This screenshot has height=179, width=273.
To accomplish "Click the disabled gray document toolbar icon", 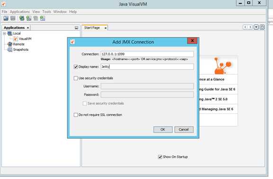I will click(36, 18).
